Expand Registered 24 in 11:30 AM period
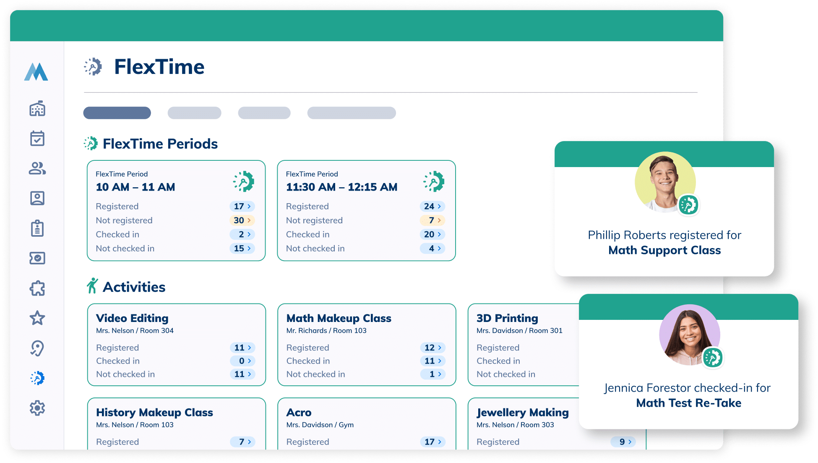Screen dimensions: 818x463 point(432,206)
